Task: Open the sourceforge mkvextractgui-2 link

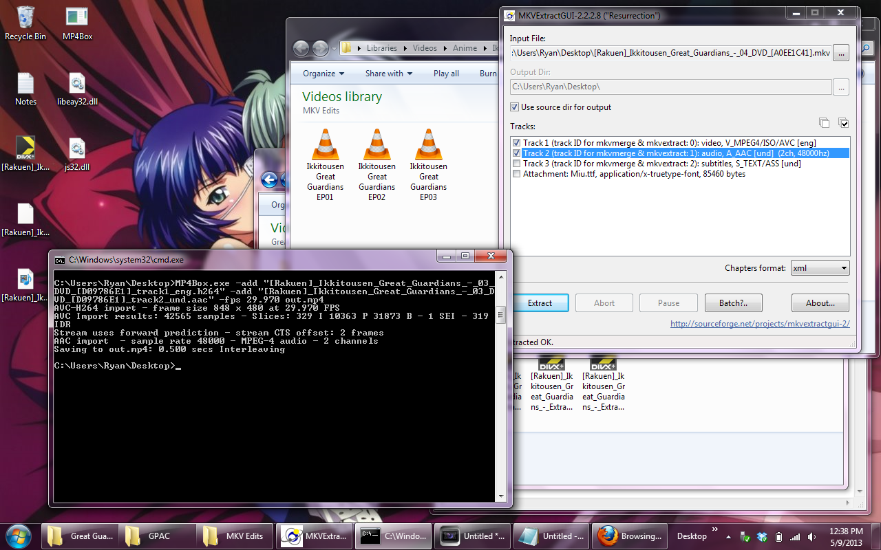Action: (760, 324)
